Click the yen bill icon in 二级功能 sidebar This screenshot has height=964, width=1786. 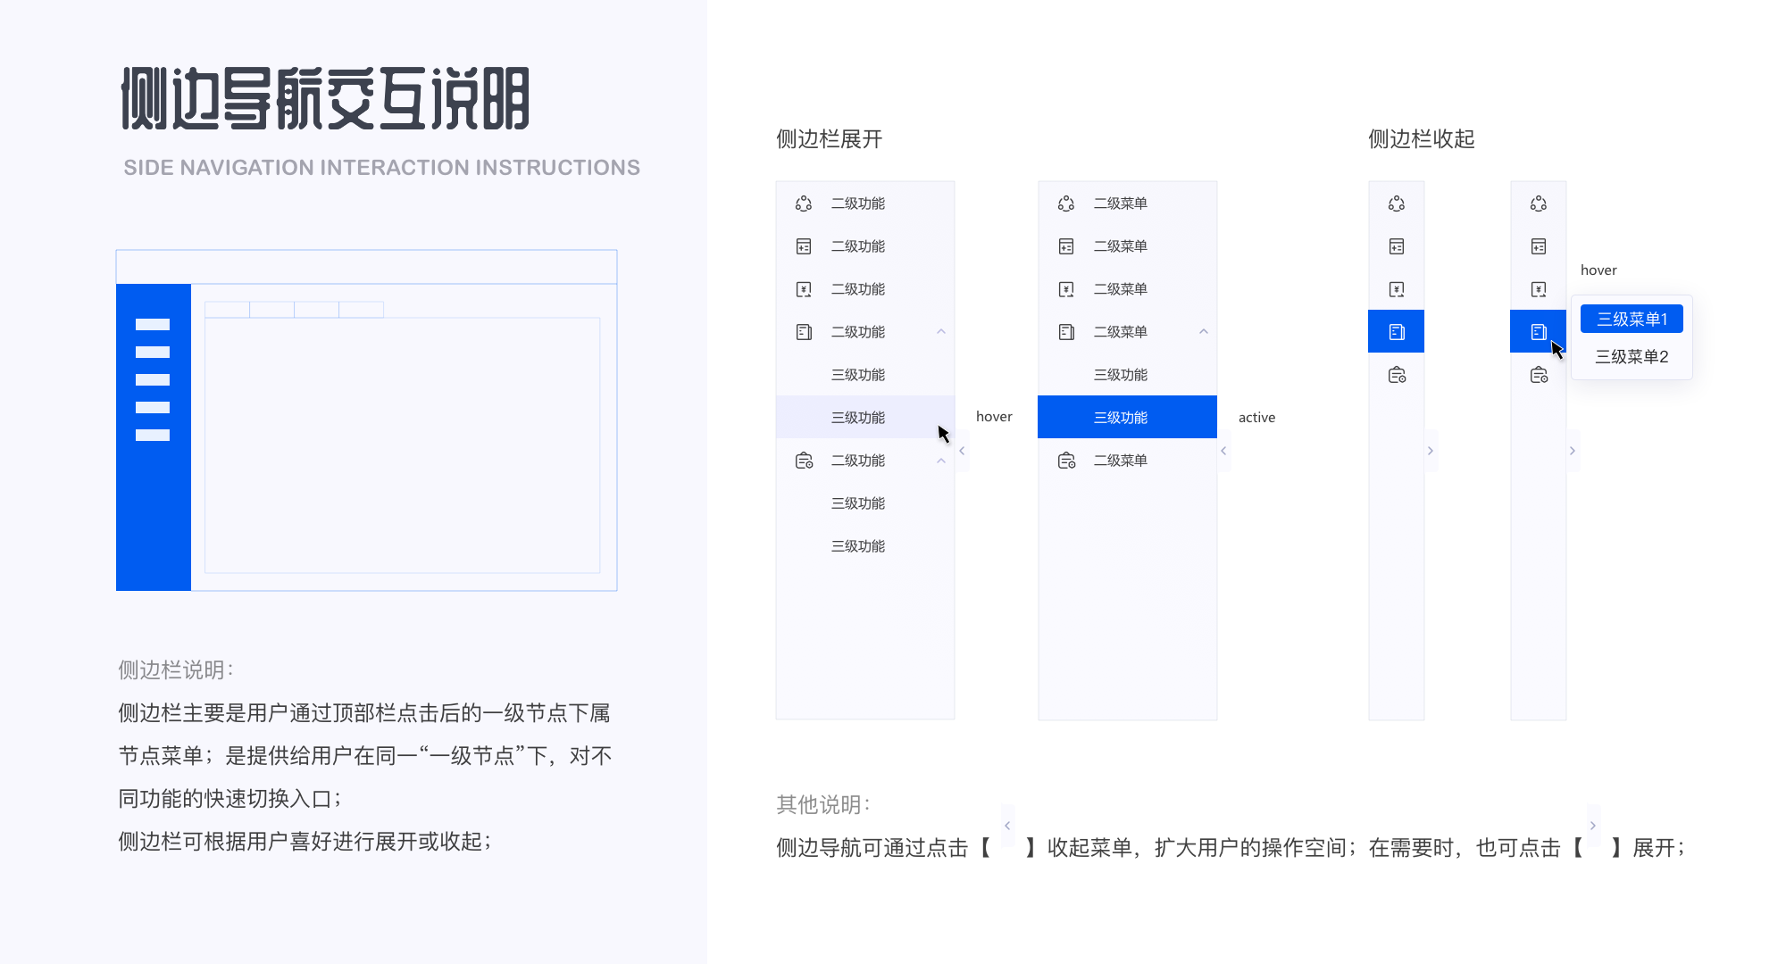click(804, 289)
